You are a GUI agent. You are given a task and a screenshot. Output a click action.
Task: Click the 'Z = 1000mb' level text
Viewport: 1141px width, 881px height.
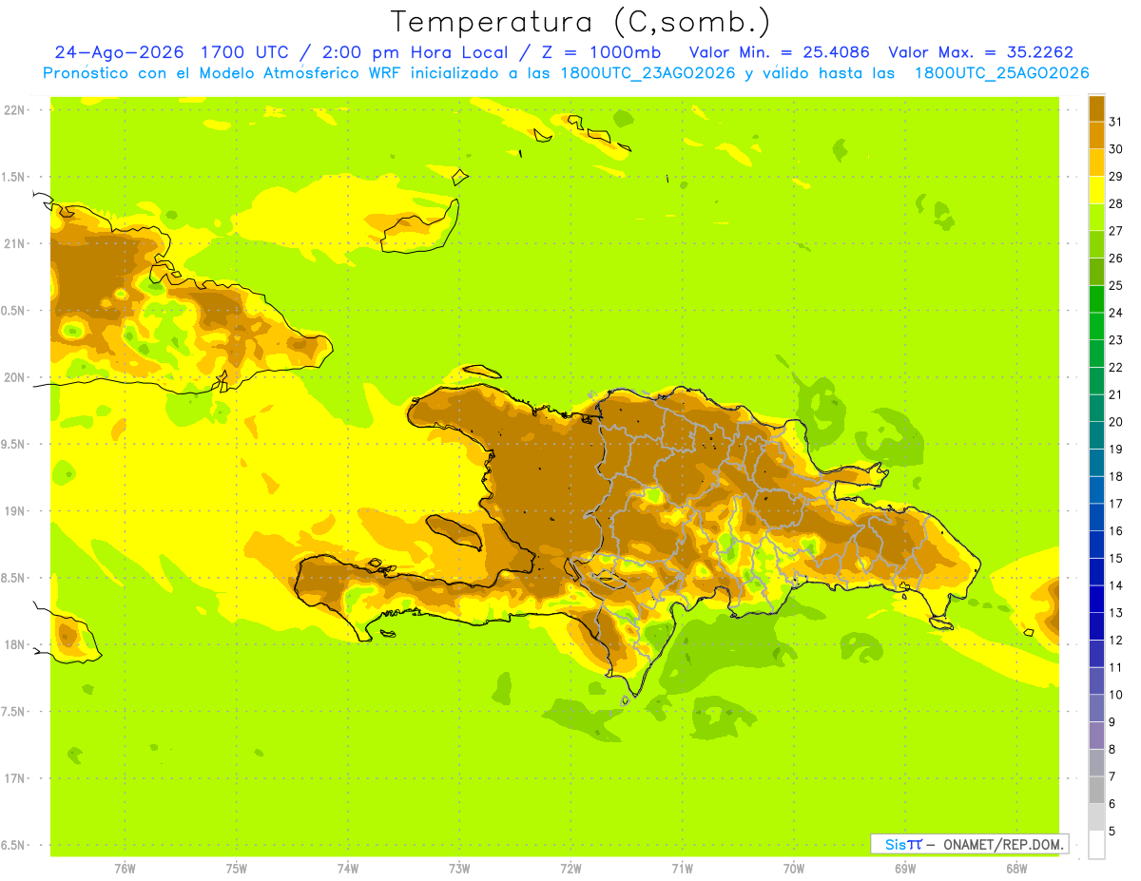[601, 52]
